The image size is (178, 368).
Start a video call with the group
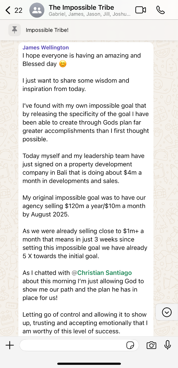coord(141,10)
